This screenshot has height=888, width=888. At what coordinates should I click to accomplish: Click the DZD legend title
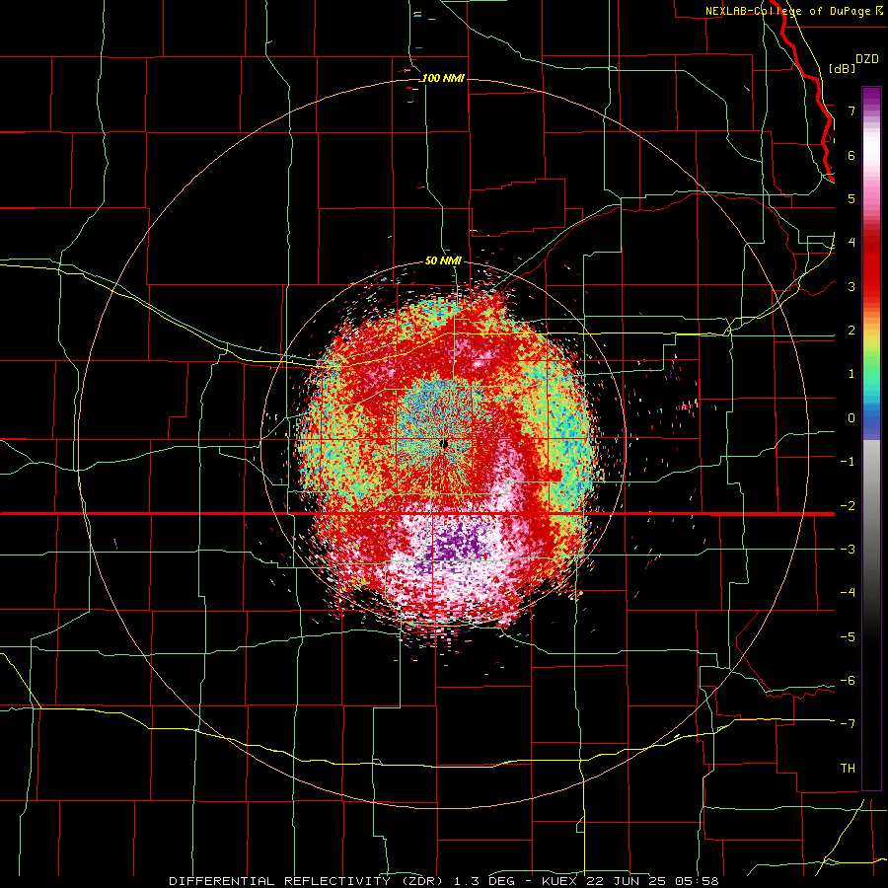(867, 59)
